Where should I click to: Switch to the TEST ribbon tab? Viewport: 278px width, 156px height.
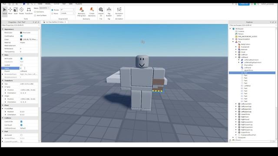tap(64, 4)
